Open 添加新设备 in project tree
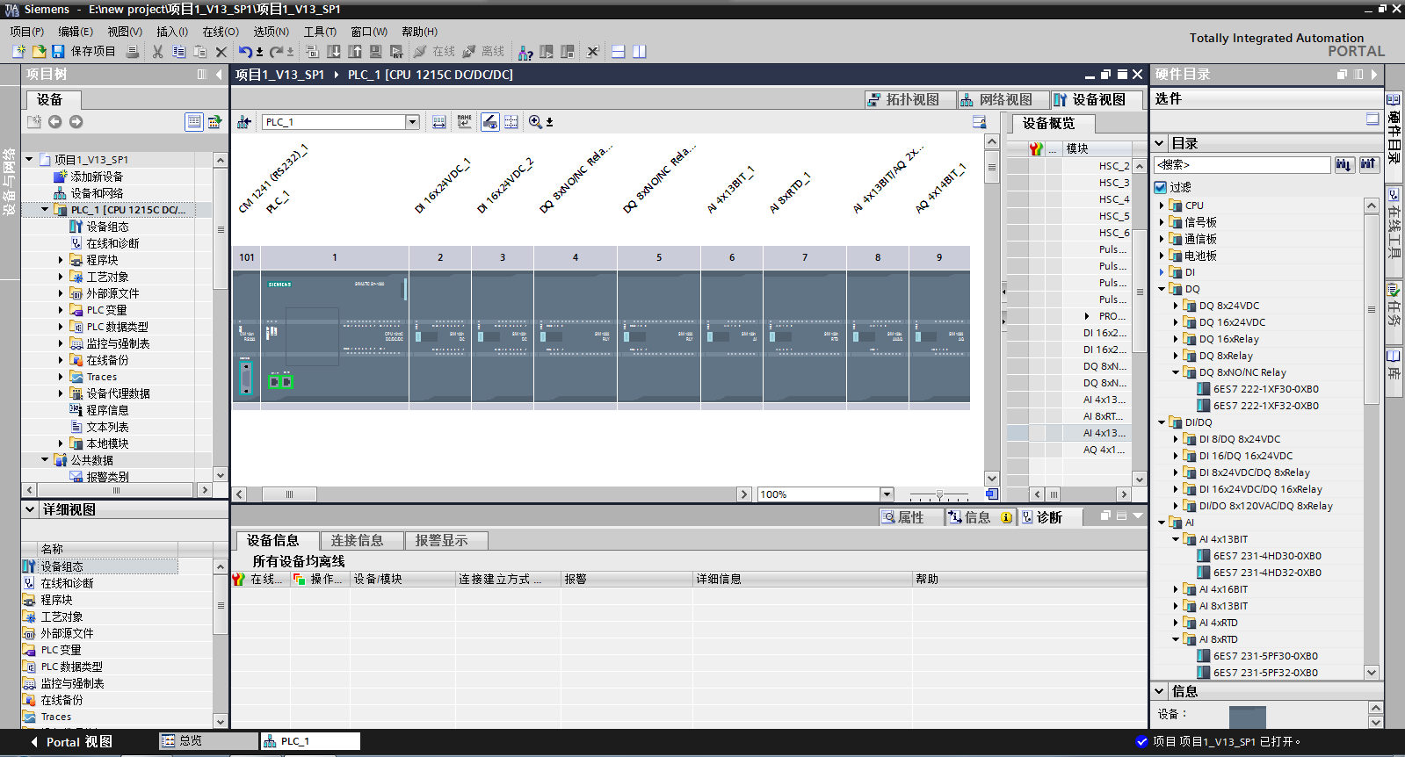The width and height of the screenshot is (1405, 757). coord(96,177)
